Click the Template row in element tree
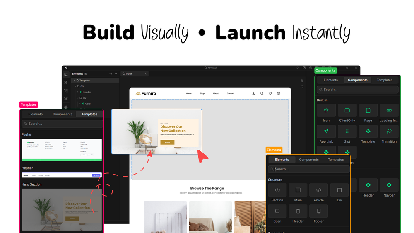This screenshot has height=233, width=414. 95,80
